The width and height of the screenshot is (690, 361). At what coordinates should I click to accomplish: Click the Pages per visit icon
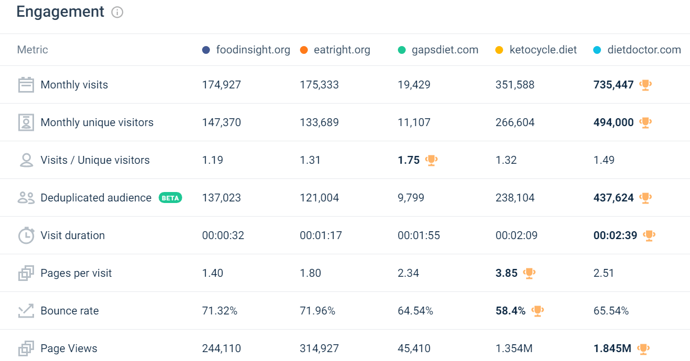click(x=26, y=273)
